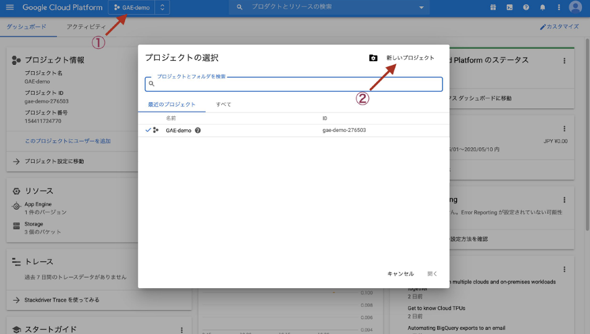This screenshot has height=334, width=590.
Task: Open Automating BigQuery exports article
Action: [x=456, y=328]
